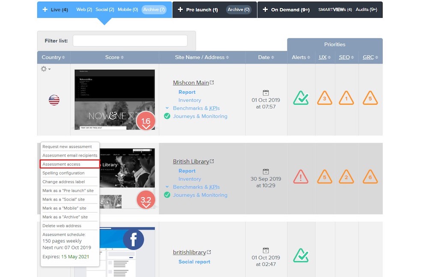This screenshot has height=277, width=421.
Task: Click the plus icon on the Live tab
Action: [x=45, y=10]
